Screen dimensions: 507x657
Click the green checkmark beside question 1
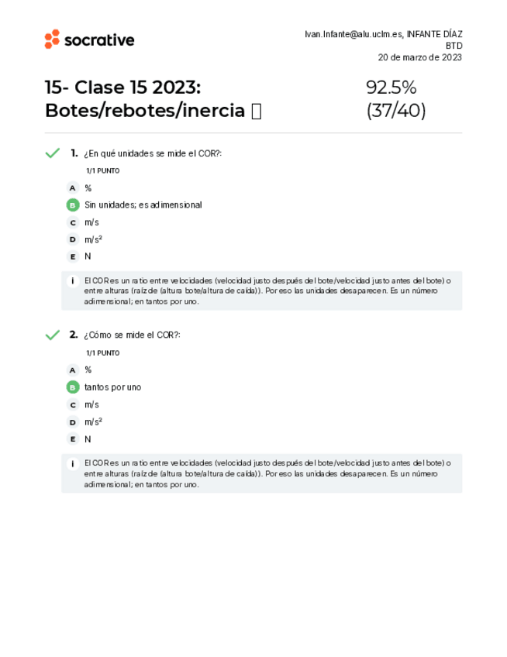click(x=52, y=153)
